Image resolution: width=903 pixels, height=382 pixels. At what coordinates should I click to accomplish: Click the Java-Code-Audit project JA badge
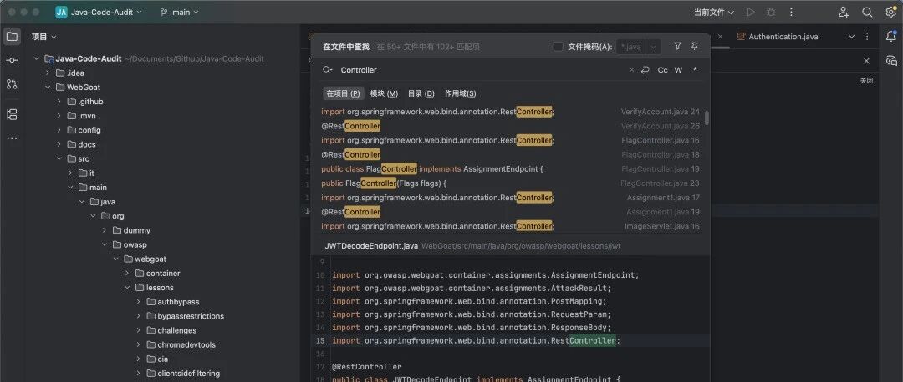coord(61,12)
